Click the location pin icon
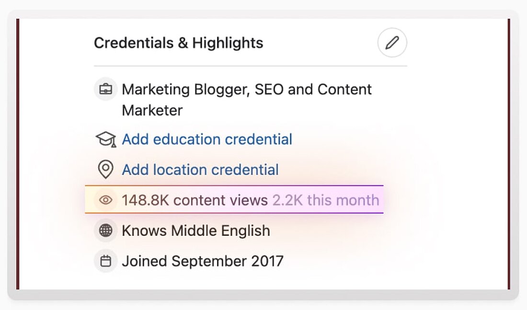527x310 pixels. click(x=105, y=170)
